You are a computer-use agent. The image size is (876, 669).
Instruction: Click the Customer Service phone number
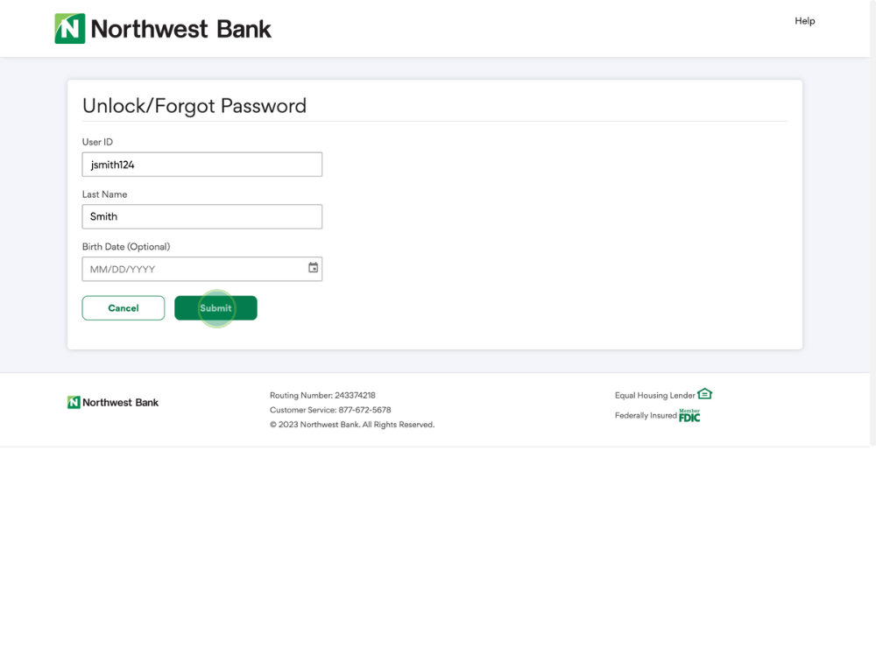[x=364, y=410]
